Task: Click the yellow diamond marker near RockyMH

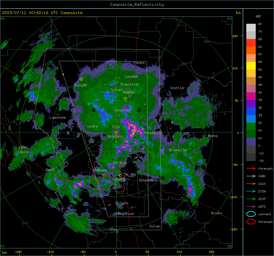Action: (x=81, y=79)
